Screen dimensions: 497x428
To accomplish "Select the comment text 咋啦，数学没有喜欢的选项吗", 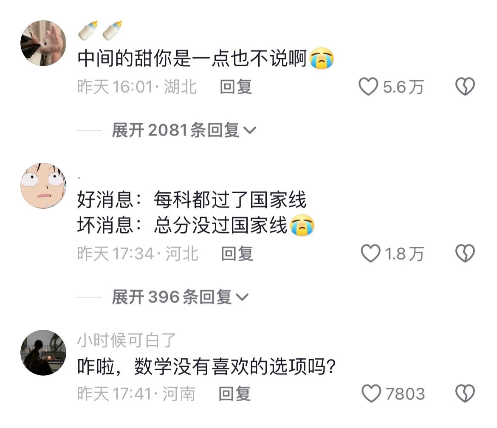I will [x=206, y=366].
